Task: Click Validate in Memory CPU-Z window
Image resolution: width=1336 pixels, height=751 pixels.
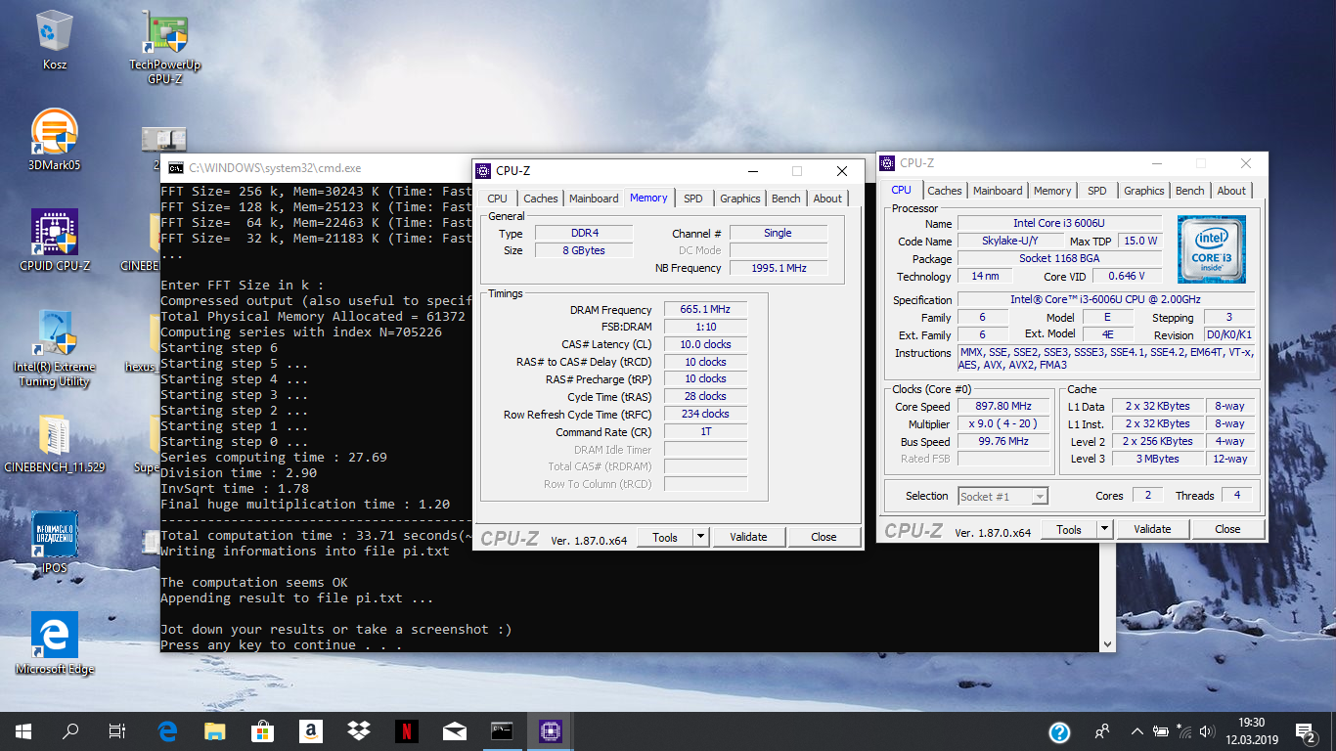Action: (x=748, y=537)
